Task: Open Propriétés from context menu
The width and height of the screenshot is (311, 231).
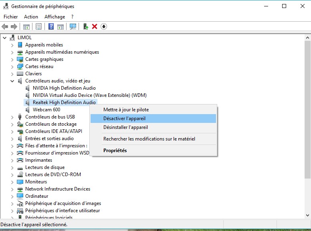Action: (x=153, y=151)
